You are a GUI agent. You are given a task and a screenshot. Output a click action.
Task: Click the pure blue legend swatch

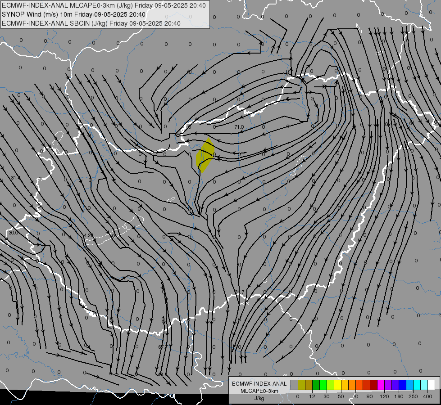point(403,385)
